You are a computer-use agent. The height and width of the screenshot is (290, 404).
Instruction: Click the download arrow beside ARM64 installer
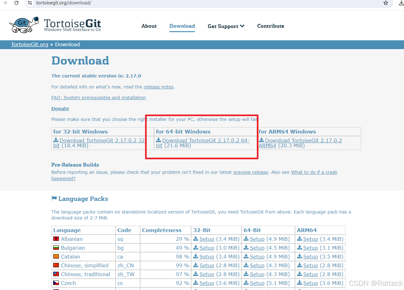click(x=261, y=140)
